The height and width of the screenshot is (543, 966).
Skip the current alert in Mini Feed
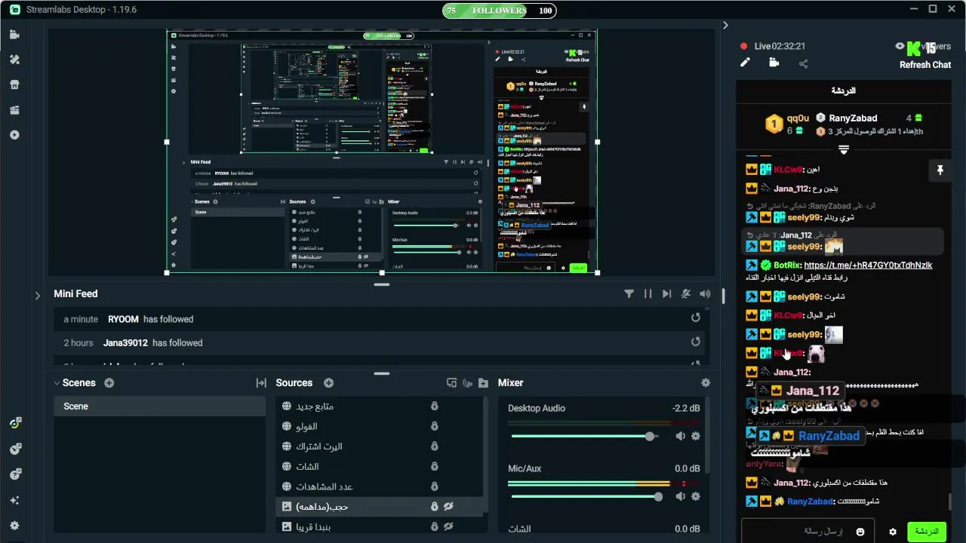coord(666,294)
